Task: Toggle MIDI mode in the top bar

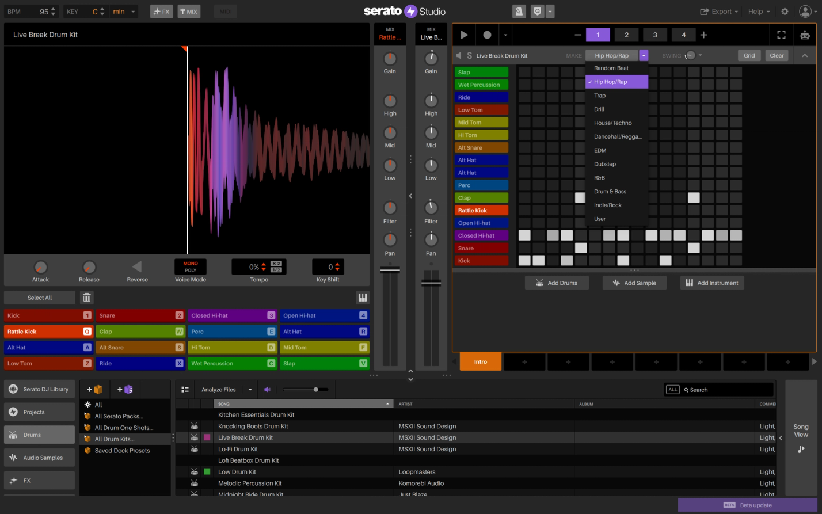Action: point(225,11)
